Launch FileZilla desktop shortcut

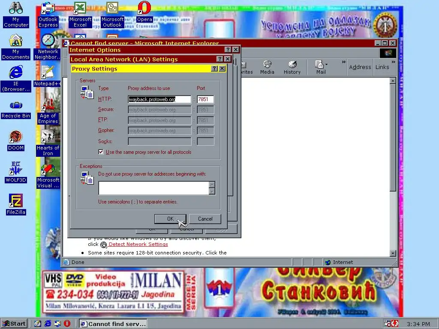pyautogui.click(x=16, y=205)
